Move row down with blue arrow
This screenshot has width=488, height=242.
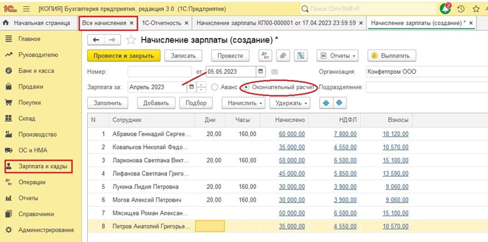click(x=340, y=103)
